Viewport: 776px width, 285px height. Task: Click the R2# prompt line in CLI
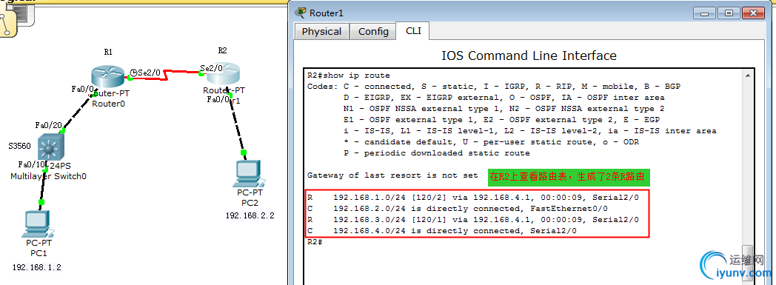pos(315,242)
